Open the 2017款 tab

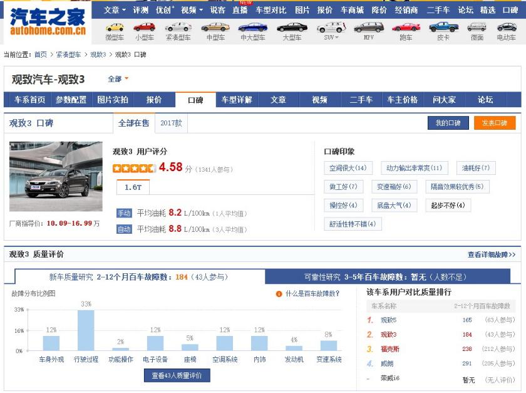pyautogui.click(x=172, y=122)
